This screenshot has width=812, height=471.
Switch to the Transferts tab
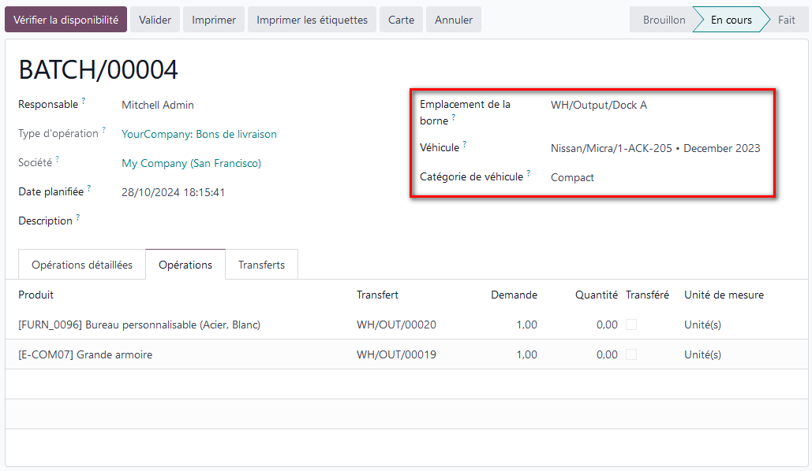pos(261,265)
